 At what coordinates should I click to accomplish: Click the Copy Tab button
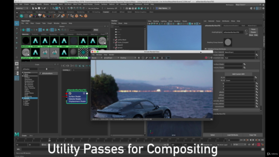253,135
